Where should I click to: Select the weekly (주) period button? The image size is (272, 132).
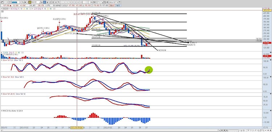[45, 2]
